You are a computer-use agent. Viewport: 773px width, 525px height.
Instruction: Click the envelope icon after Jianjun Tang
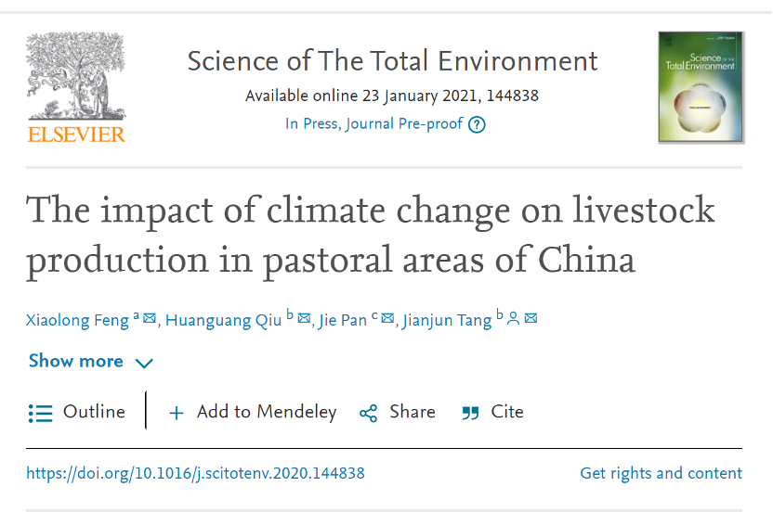point(531,319)
